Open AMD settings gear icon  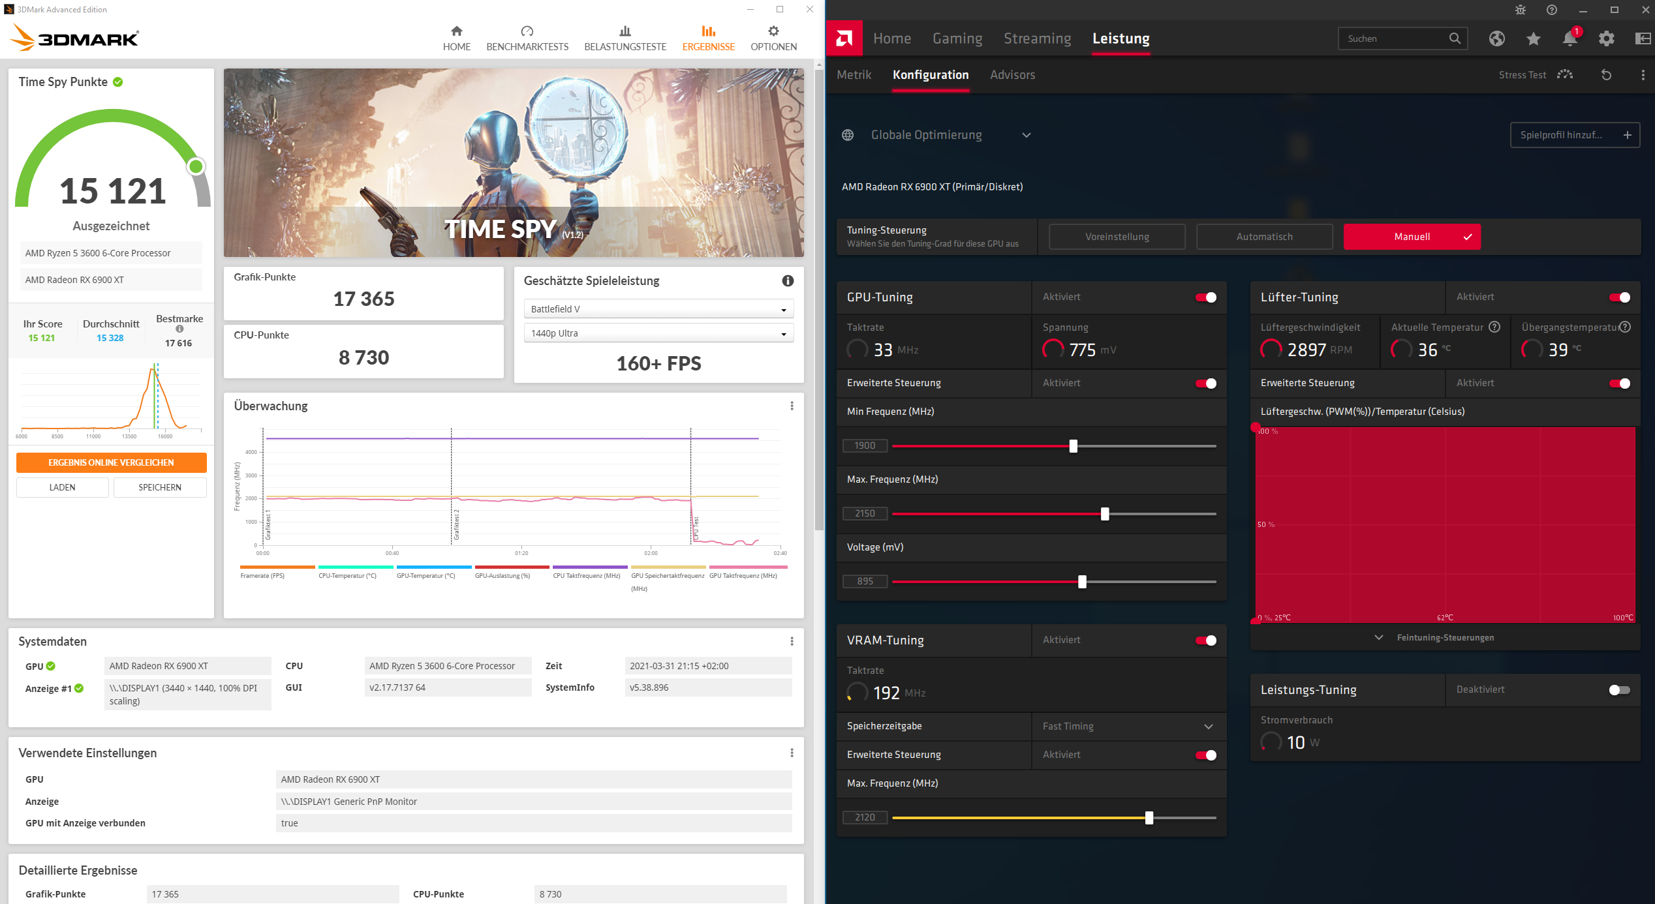pyautogui.click(x=1606, y=39)
